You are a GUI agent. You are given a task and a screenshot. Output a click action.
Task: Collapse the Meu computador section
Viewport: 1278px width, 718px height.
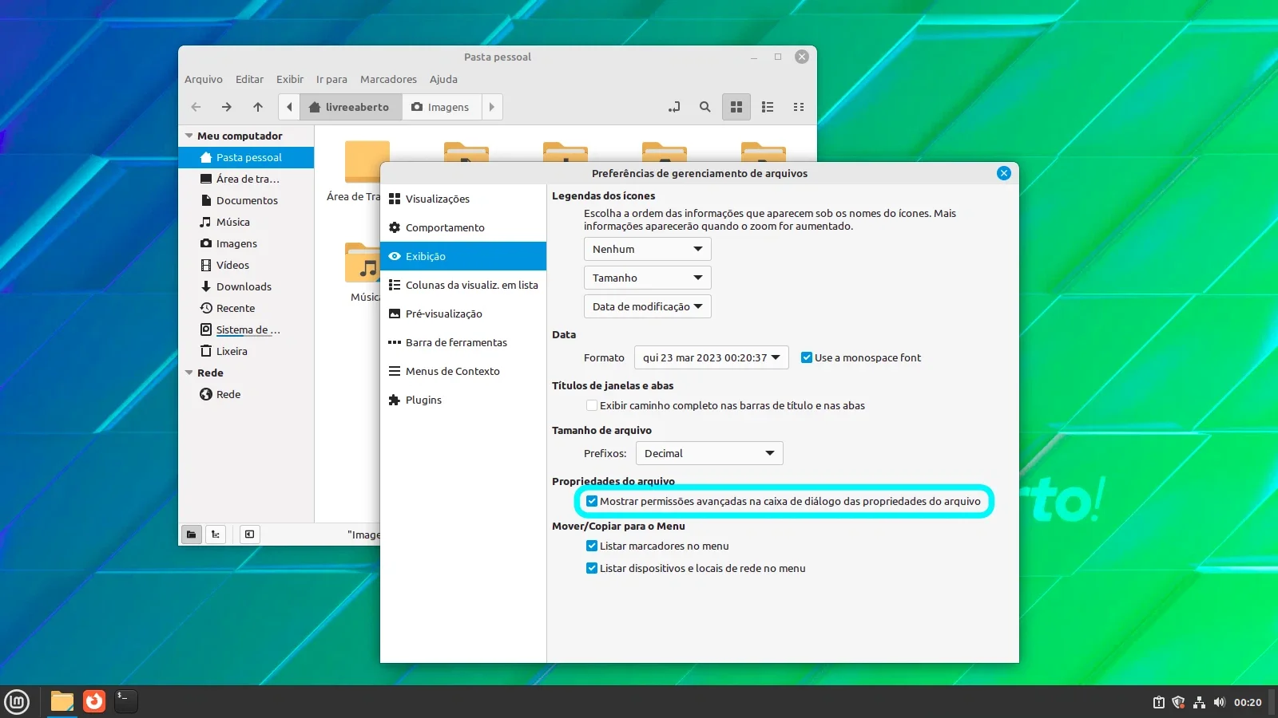click(x=189, y=136)
